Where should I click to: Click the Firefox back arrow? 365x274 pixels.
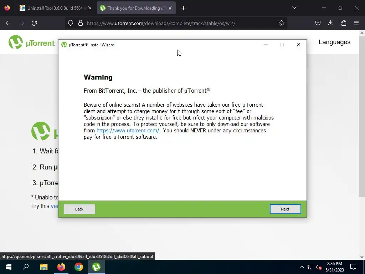point(9,23)
